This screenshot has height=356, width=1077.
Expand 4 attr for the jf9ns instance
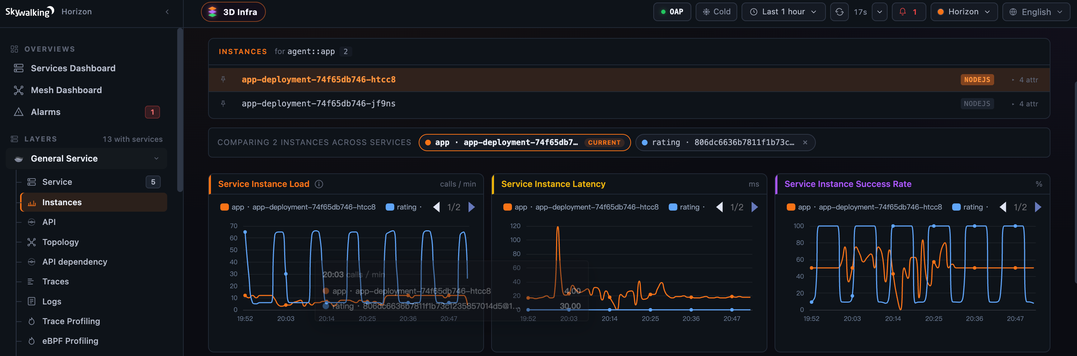point(1025,104)
